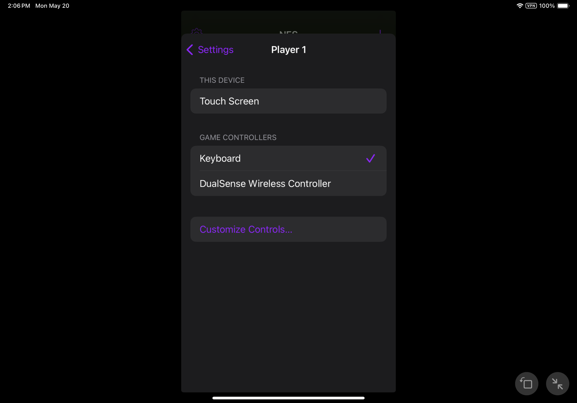The height and width of the screenshot is (403, 577).
Task: Tap the 100% battery percentage text
Action: pyautogui.click(x=547, y=6)
